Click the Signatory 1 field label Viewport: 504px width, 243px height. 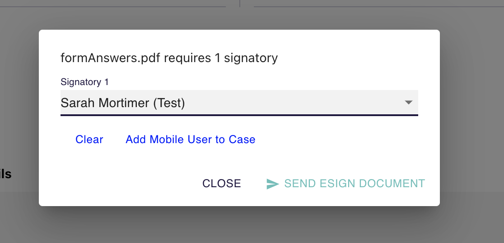[84, 82]
